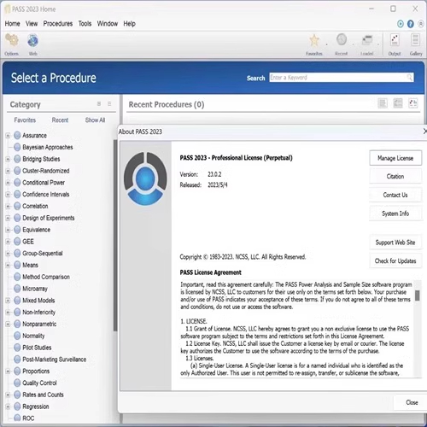
Task: Open the Window menu
Action: (108, 24)
